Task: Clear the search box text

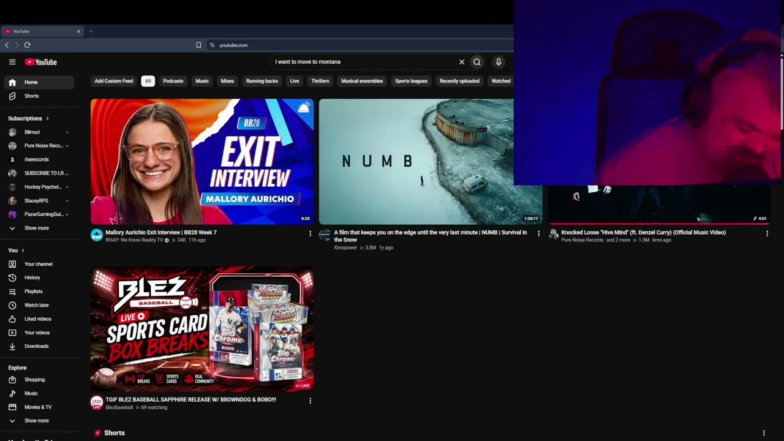Action: 462,62
